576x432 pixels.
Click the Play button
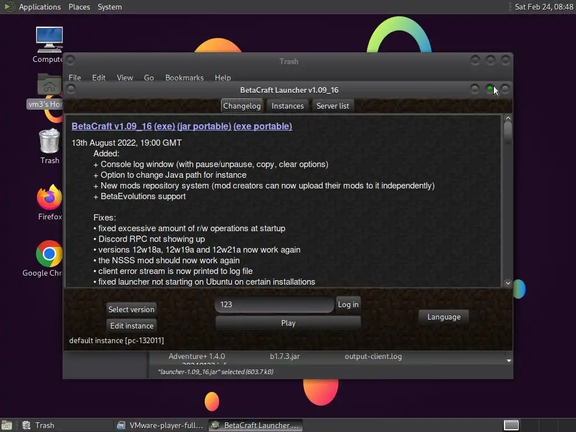[x=288, y=323]
